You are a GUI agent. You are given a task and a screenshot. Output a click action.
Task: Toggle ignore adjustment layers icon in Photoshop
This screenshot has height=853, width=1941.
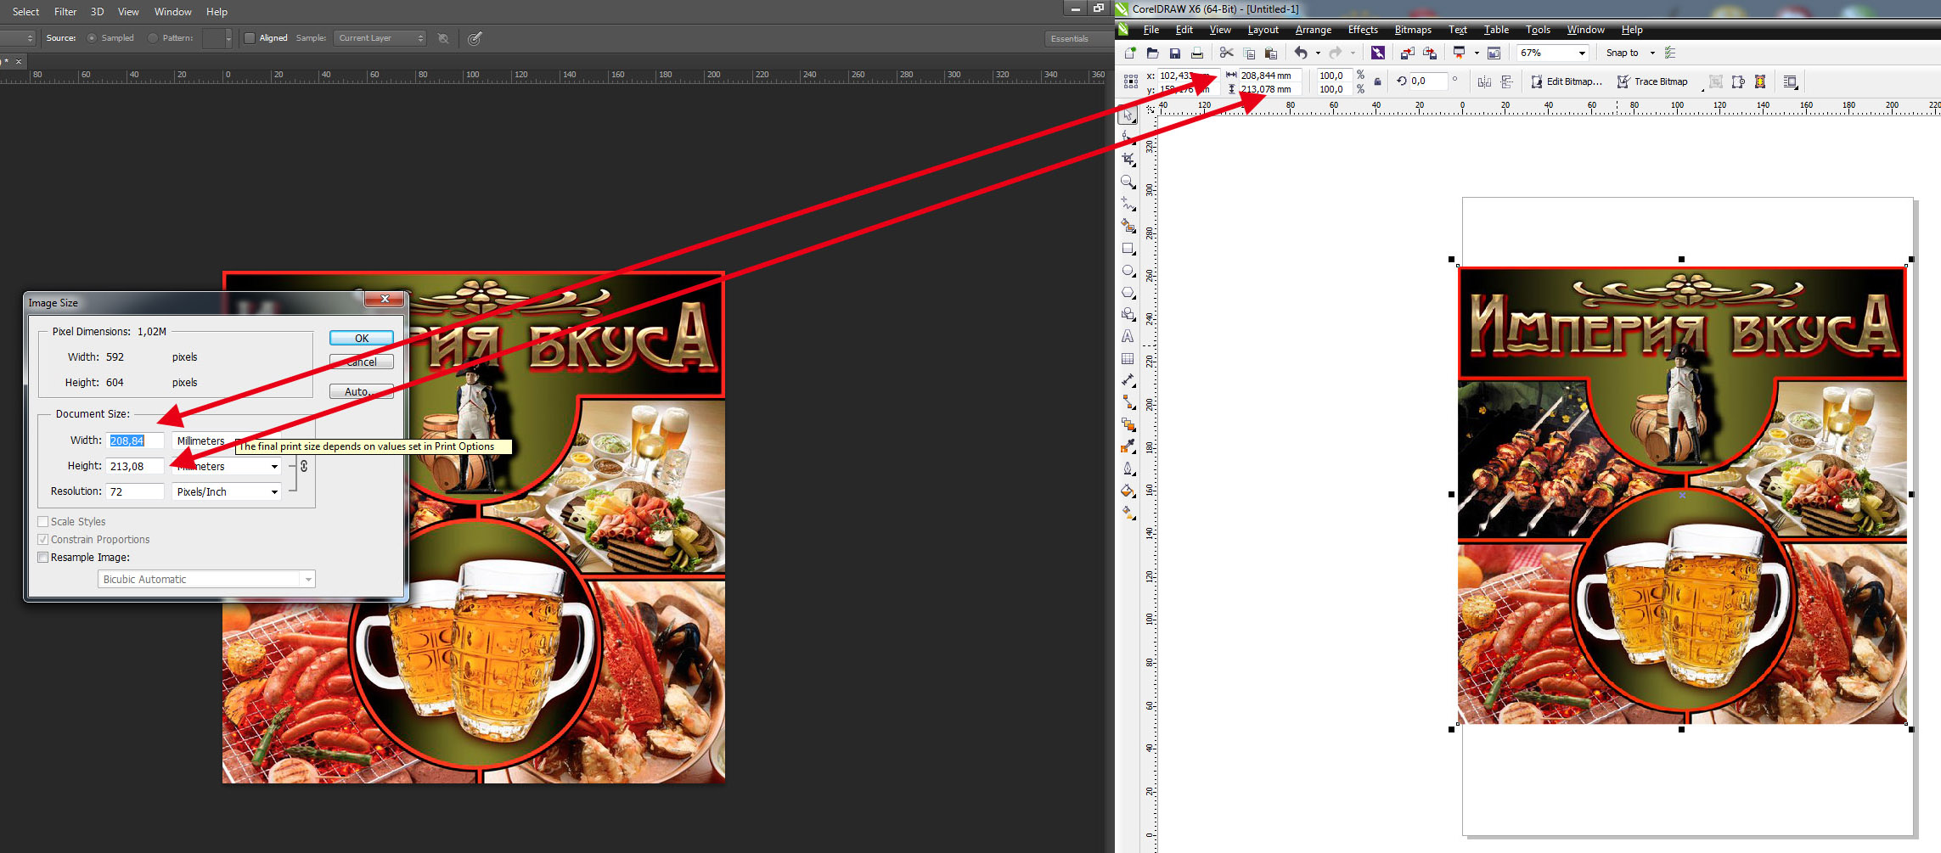click(x=443, y=38)
